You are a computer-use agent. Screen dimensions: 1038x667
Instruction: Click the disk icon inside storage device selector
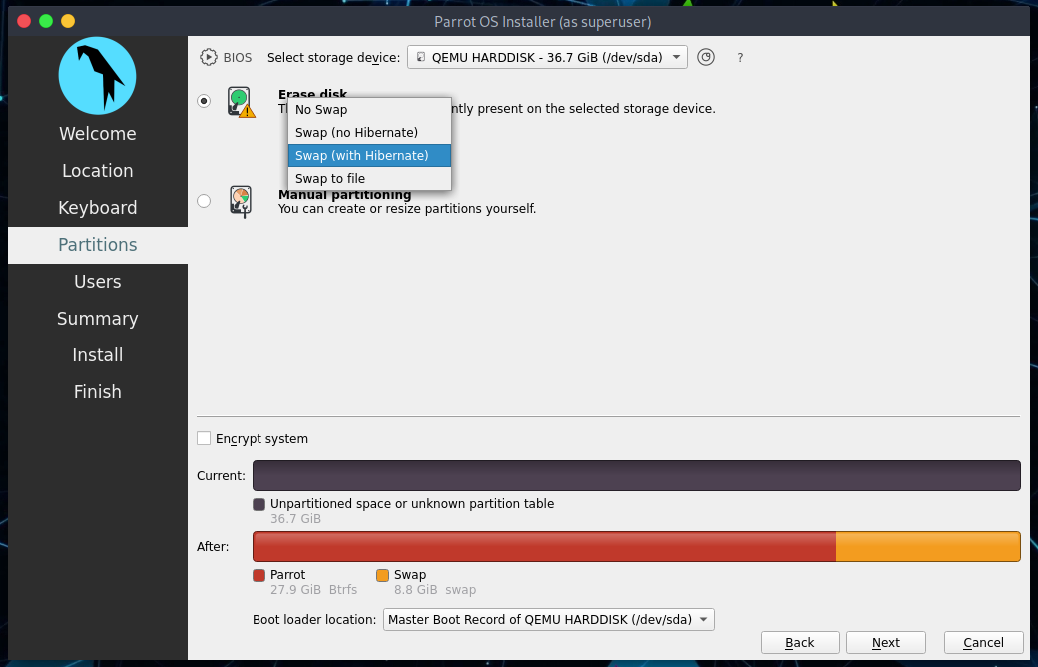pyautogui.click(x=420, y=57)
